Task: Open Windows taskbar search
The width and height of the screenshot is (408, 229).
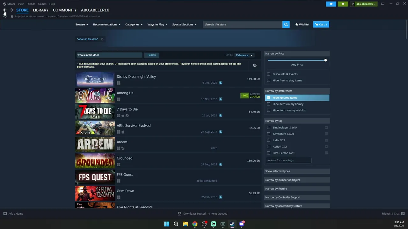Action: [x=176, y=224]
